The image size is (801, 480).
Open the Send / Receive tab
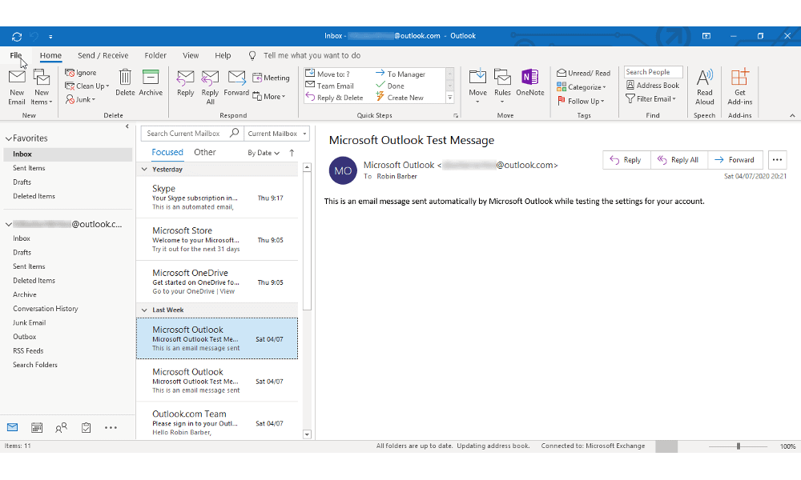click(103, 56)
